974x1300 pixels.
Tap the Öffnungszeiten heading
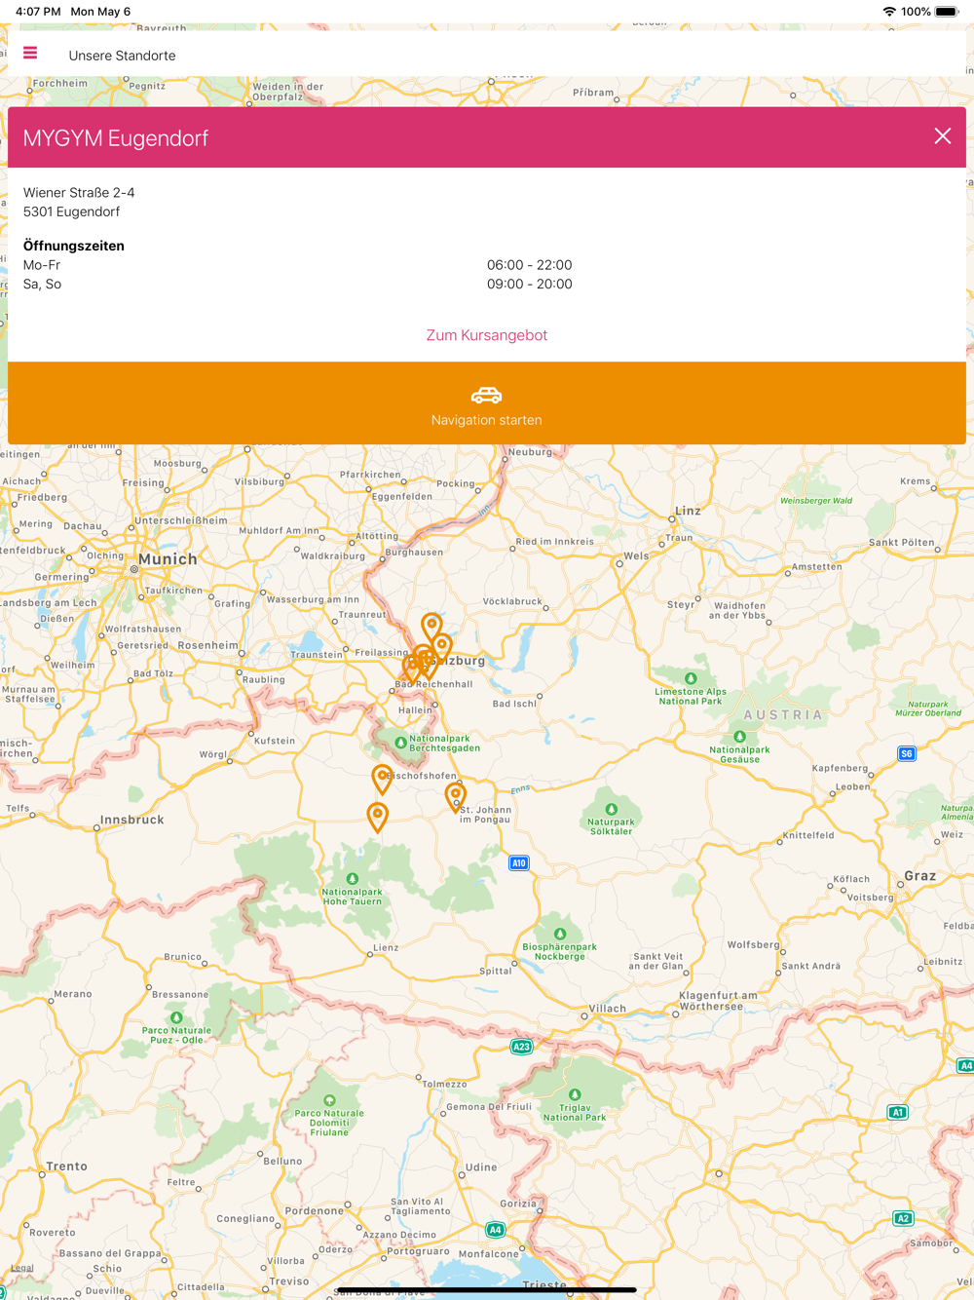[x=74, y=246]
